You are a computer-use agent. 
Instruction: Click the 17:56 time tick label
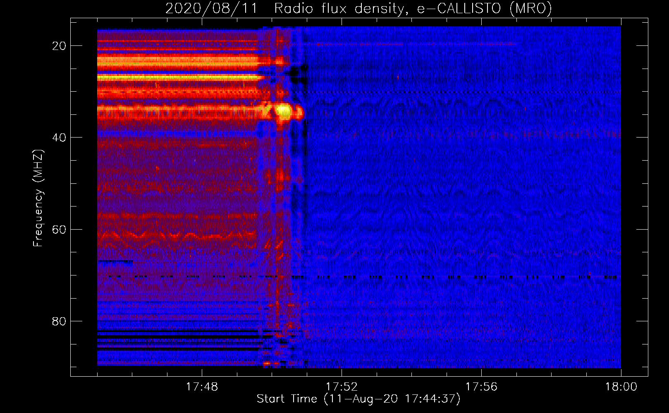click(481, 387)
